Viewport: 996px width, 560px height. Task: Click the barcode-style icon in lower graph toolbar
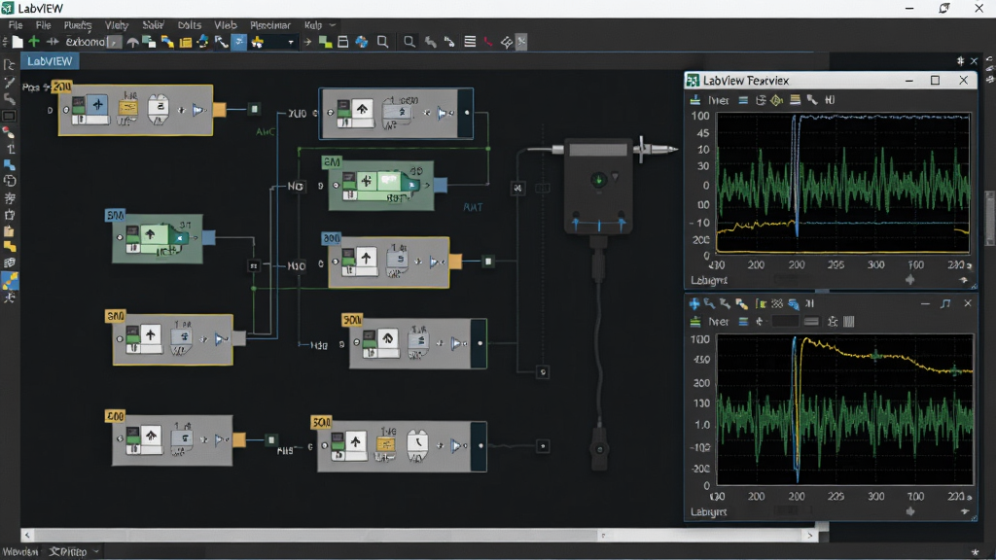coord(848,322)
